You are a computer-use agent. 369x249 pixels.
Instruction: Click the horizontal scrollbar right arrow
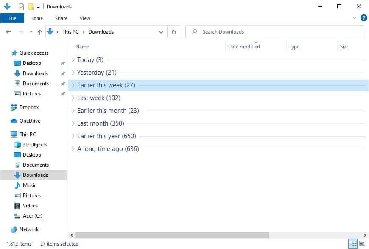(365, 235)
